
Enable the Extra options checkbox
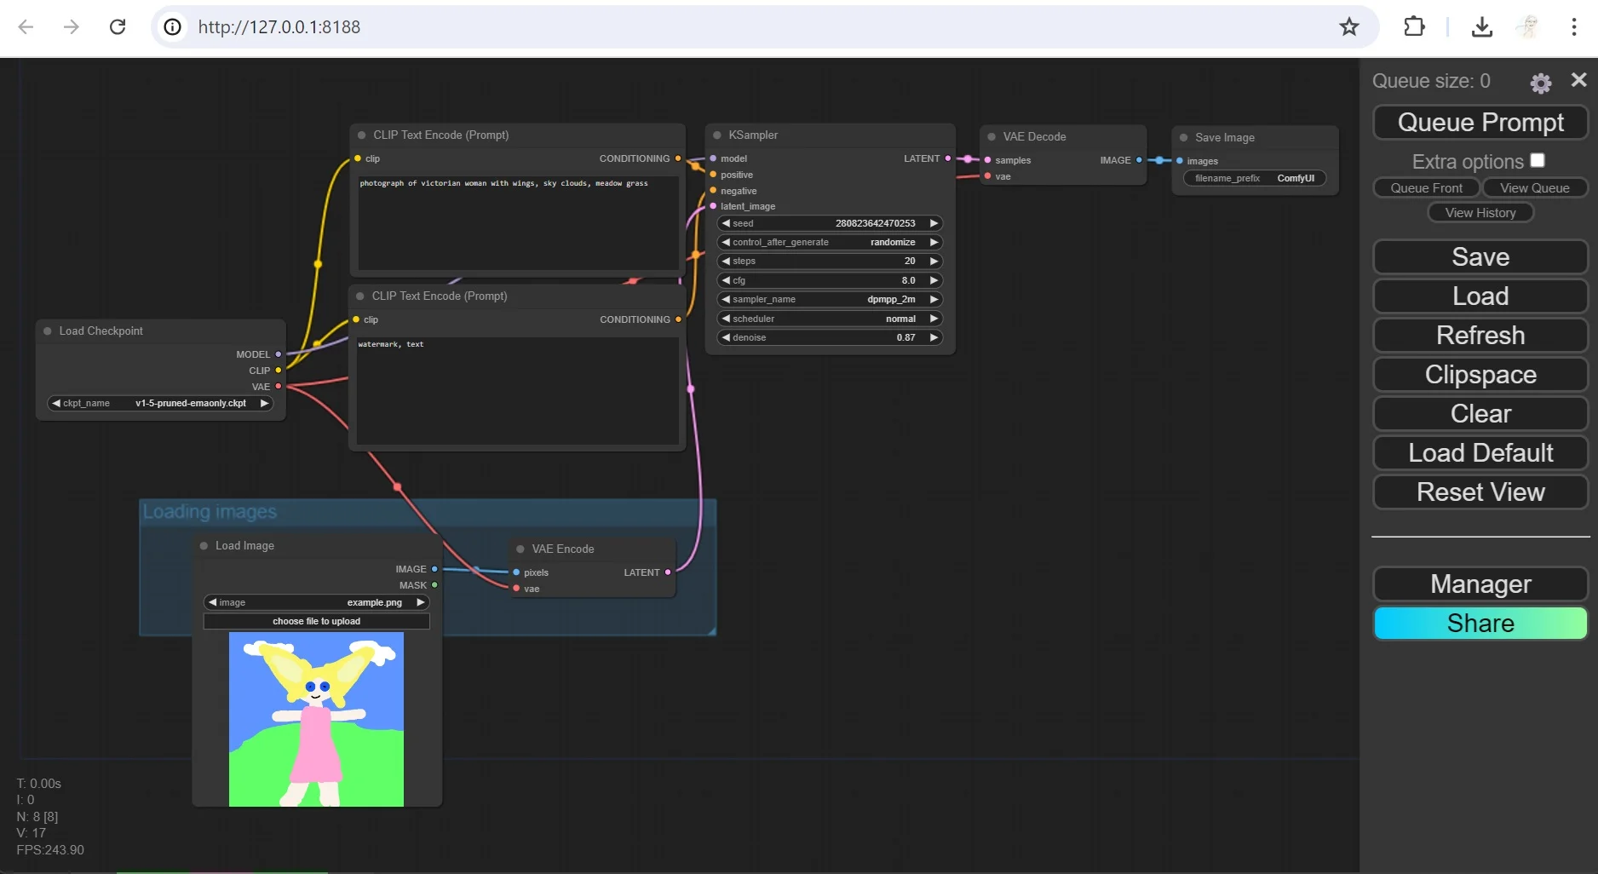pyautogui.click(x=1537, y=160)
